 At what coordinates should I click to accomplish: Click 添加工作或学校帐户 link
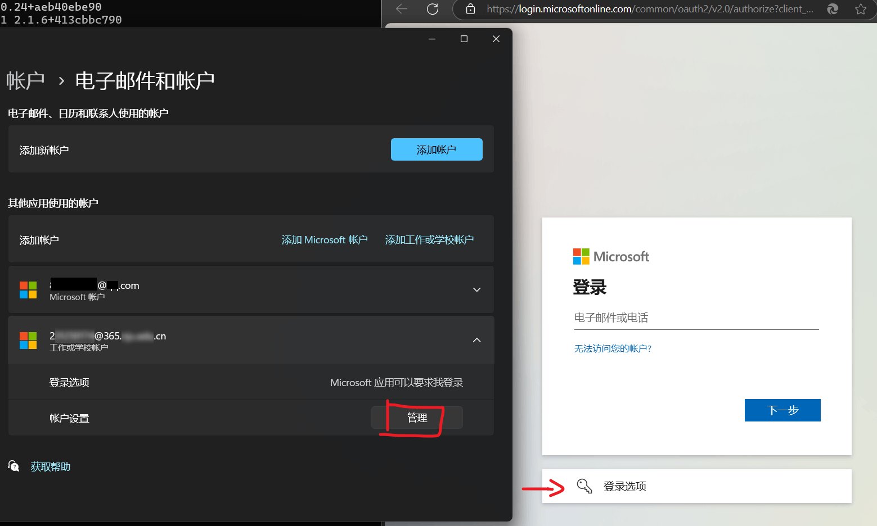(429, 240)
